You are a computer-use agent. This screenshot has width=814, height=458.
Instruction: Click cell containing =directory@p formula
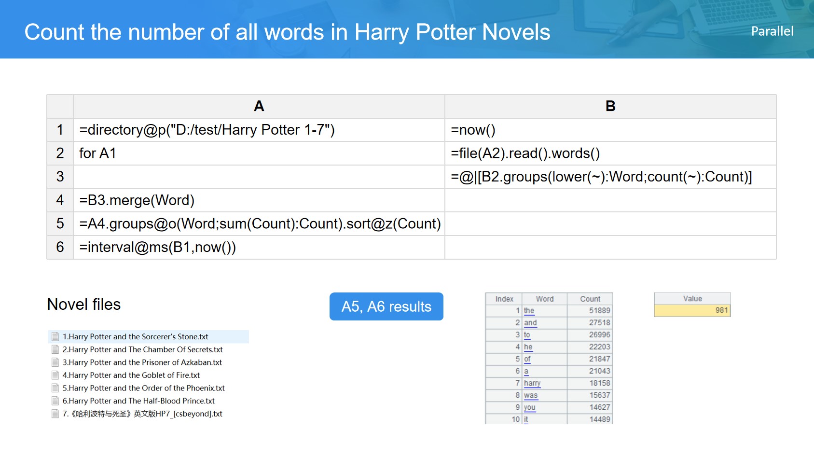pyautogui.click(x=259, y=130)
